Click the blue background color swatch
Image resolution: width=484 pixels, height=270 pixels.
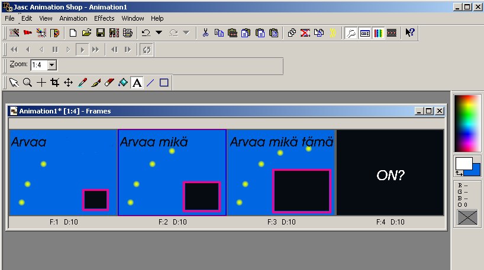coord(475,170)
